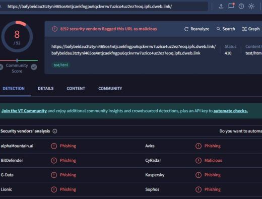
Task: Select the DETECTION tab
Action: pyautogui.click(x=14, y=89)
